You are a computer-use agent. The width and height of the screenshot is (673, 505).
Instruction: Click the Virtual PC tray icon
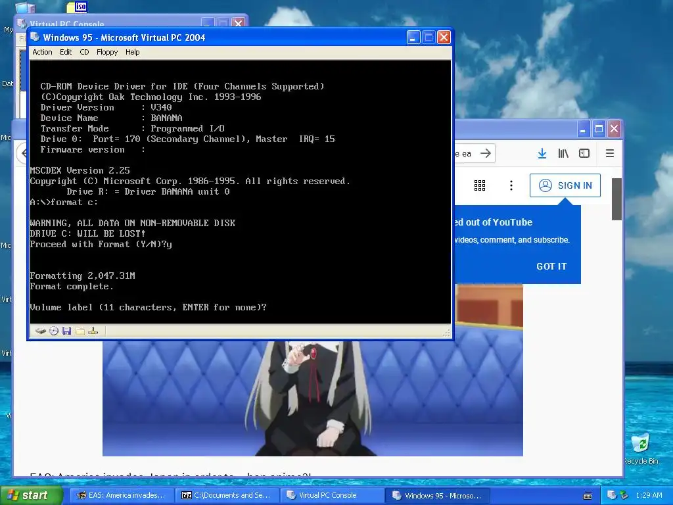(x=611, y=495)
